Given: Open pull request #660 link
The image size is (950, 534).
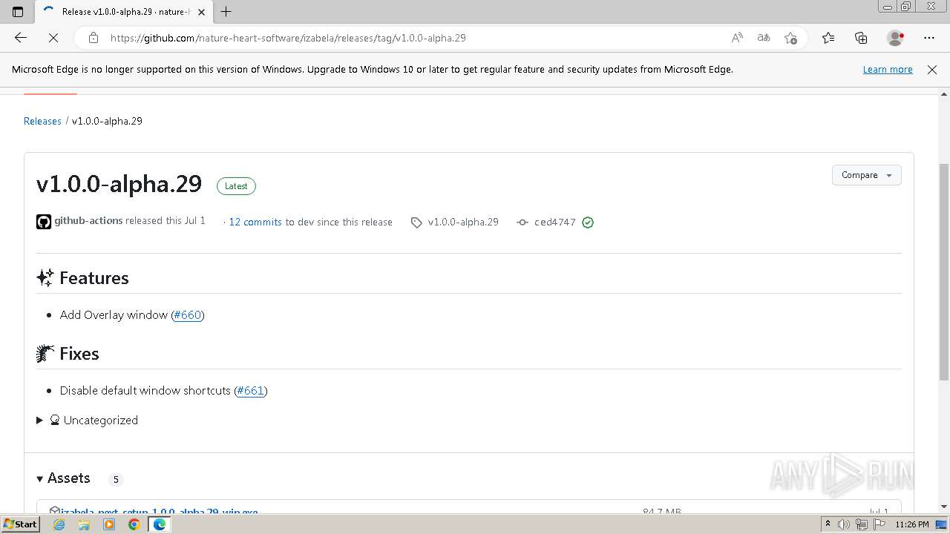Looking at the screenshot, I should coord(188,314).
